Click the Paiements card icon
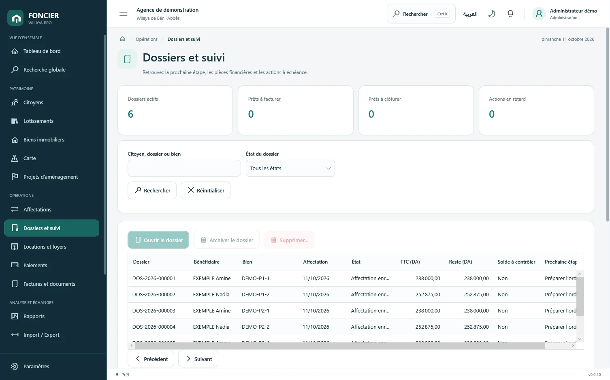Screen dimensions: 610x380 click(x=15, y=265)
